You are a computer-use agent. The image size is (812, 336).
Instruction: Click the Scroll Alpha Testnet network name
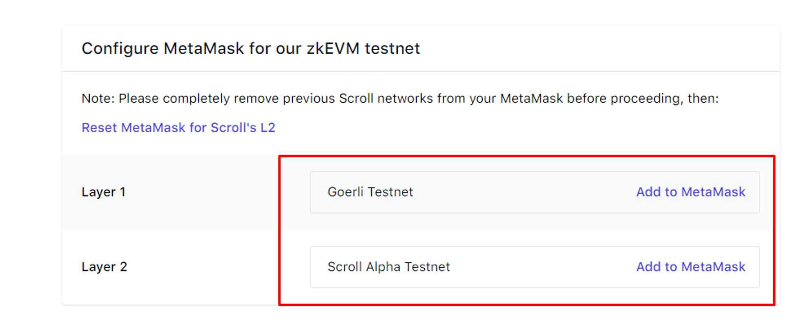pos(388,267)
